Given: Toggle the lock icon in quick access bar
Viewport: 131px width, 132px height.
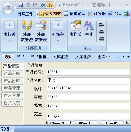Looking at the screenshot, I should (50, 5).
